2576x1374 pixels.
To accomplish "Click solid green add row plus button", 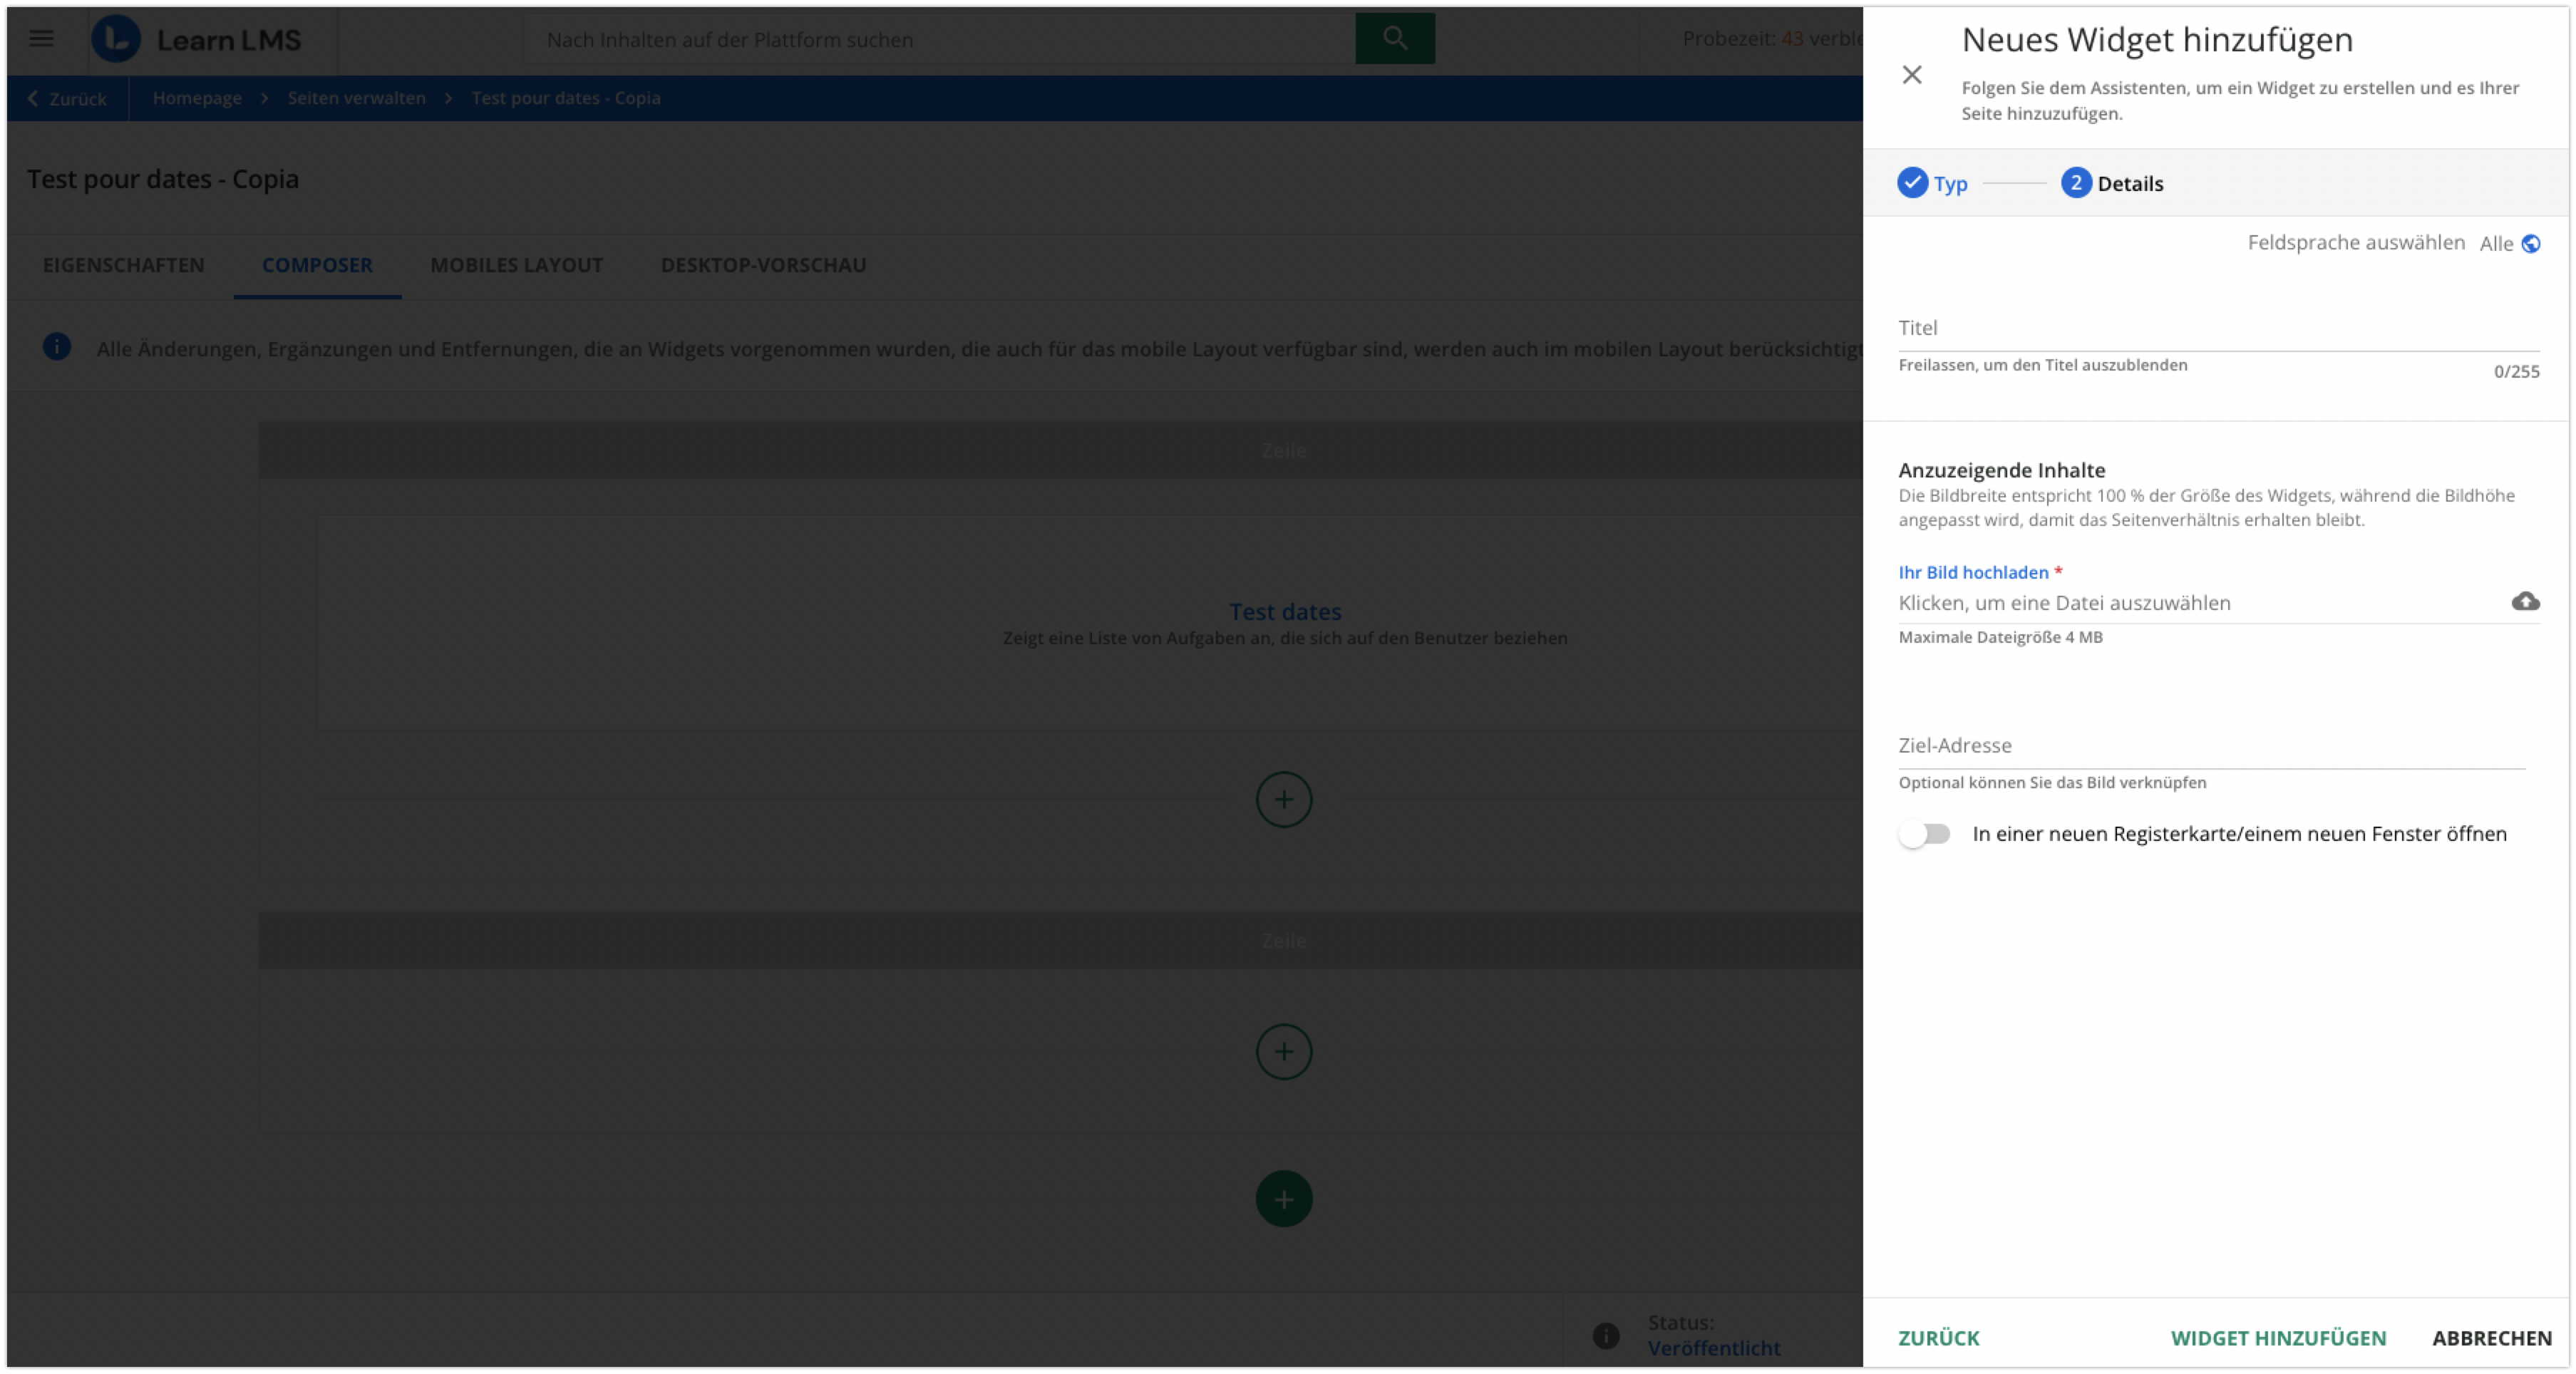I will click(1283, 1198).
